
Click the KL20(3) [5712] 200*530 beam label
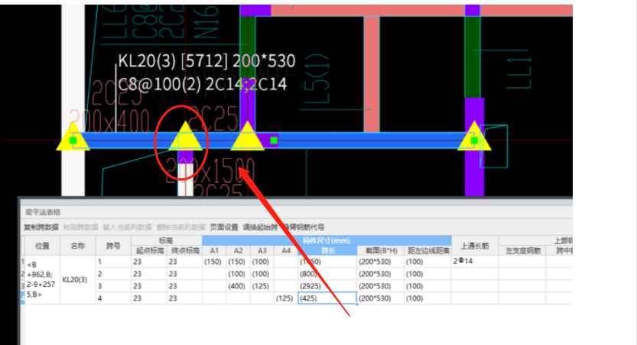206,61
